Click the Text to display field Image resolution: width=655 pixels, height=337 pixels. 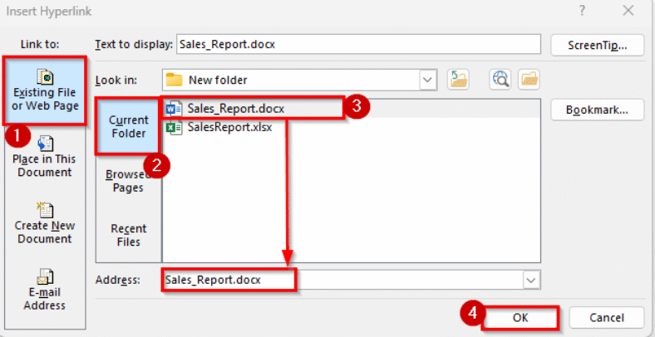point(358,44)
